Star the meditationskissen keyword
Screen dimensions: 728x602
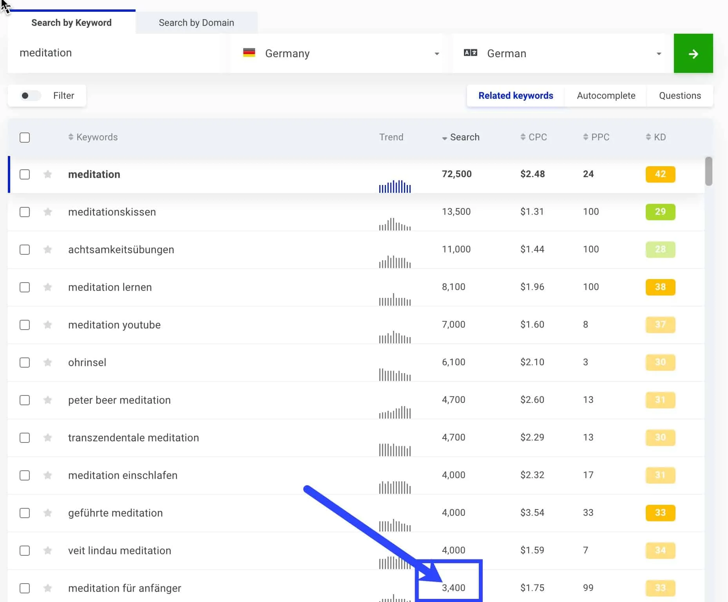click(48, 212)
